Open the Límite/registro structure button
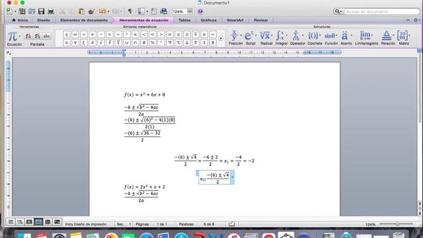The image size is (423, 238). 366,38
